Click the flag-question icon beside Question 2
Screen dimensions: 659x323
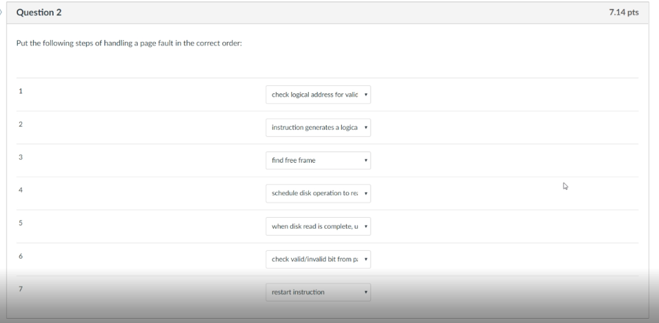(x=2, y=12)
